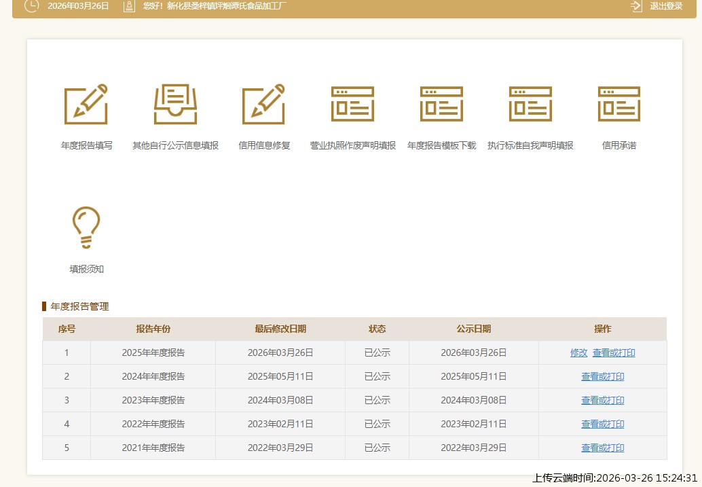Select the 营业执照作废声明填报 icon
The width and height of the screenshot is (702, 487).
click(x=352, y=105)
